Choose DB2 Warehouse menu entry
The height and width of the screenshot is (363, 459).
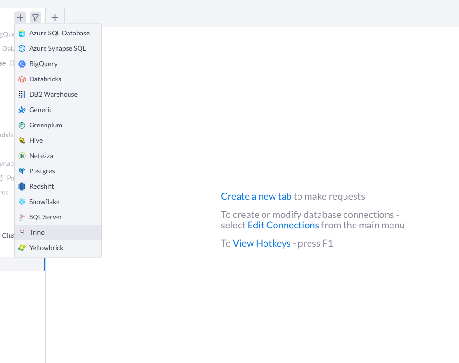[58, 94]
